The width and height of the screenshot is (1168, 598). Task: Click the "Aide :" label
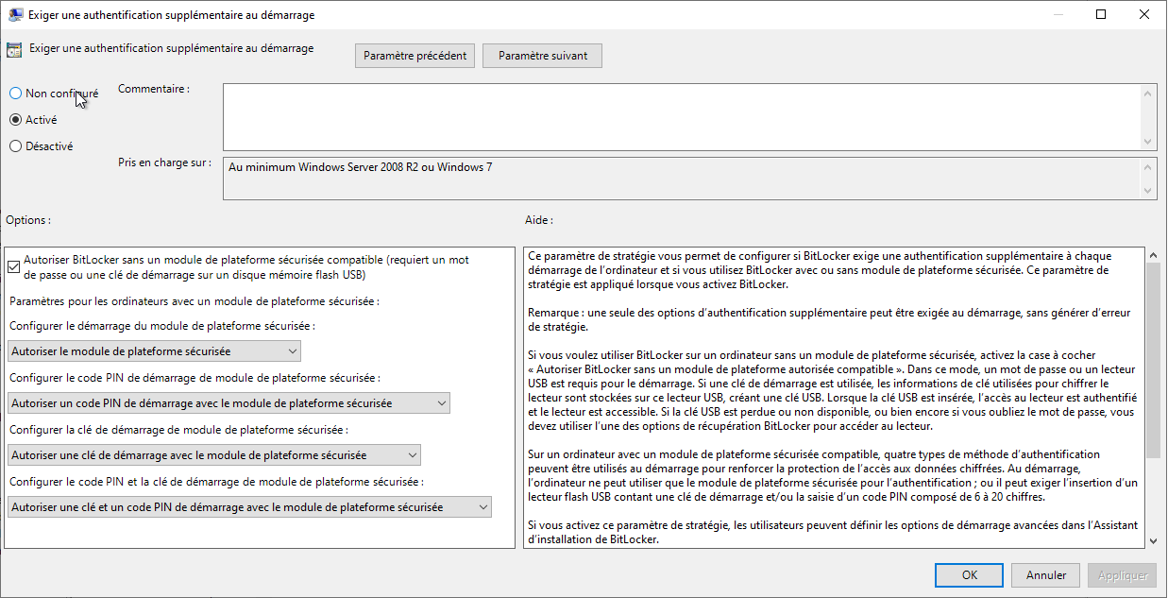coord(539,220)
